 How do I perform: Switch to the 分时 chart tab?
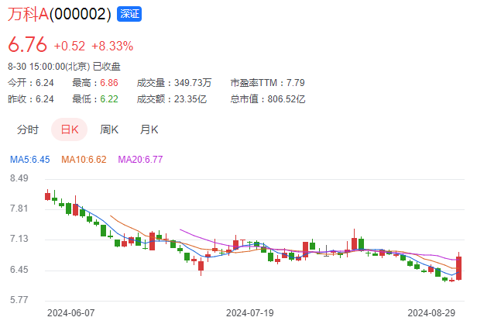click(28, 129)
